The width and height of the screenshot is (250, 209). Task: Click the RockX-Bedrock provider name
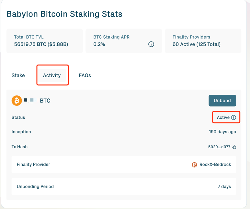(x=215, y=165)
